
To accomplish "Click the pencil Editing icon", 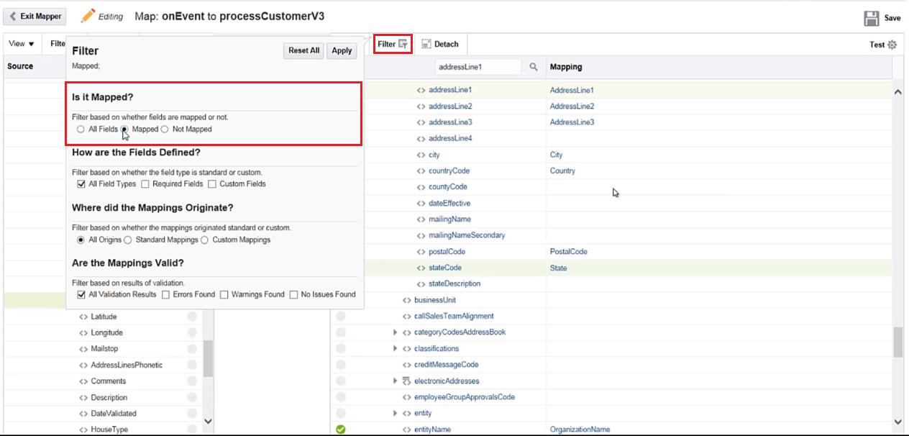I will point(88,16).
